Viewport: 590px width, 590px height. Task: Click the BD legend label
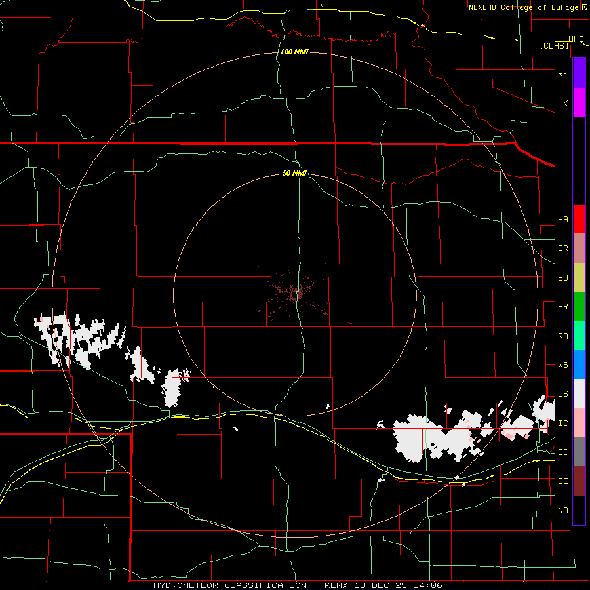563,278
